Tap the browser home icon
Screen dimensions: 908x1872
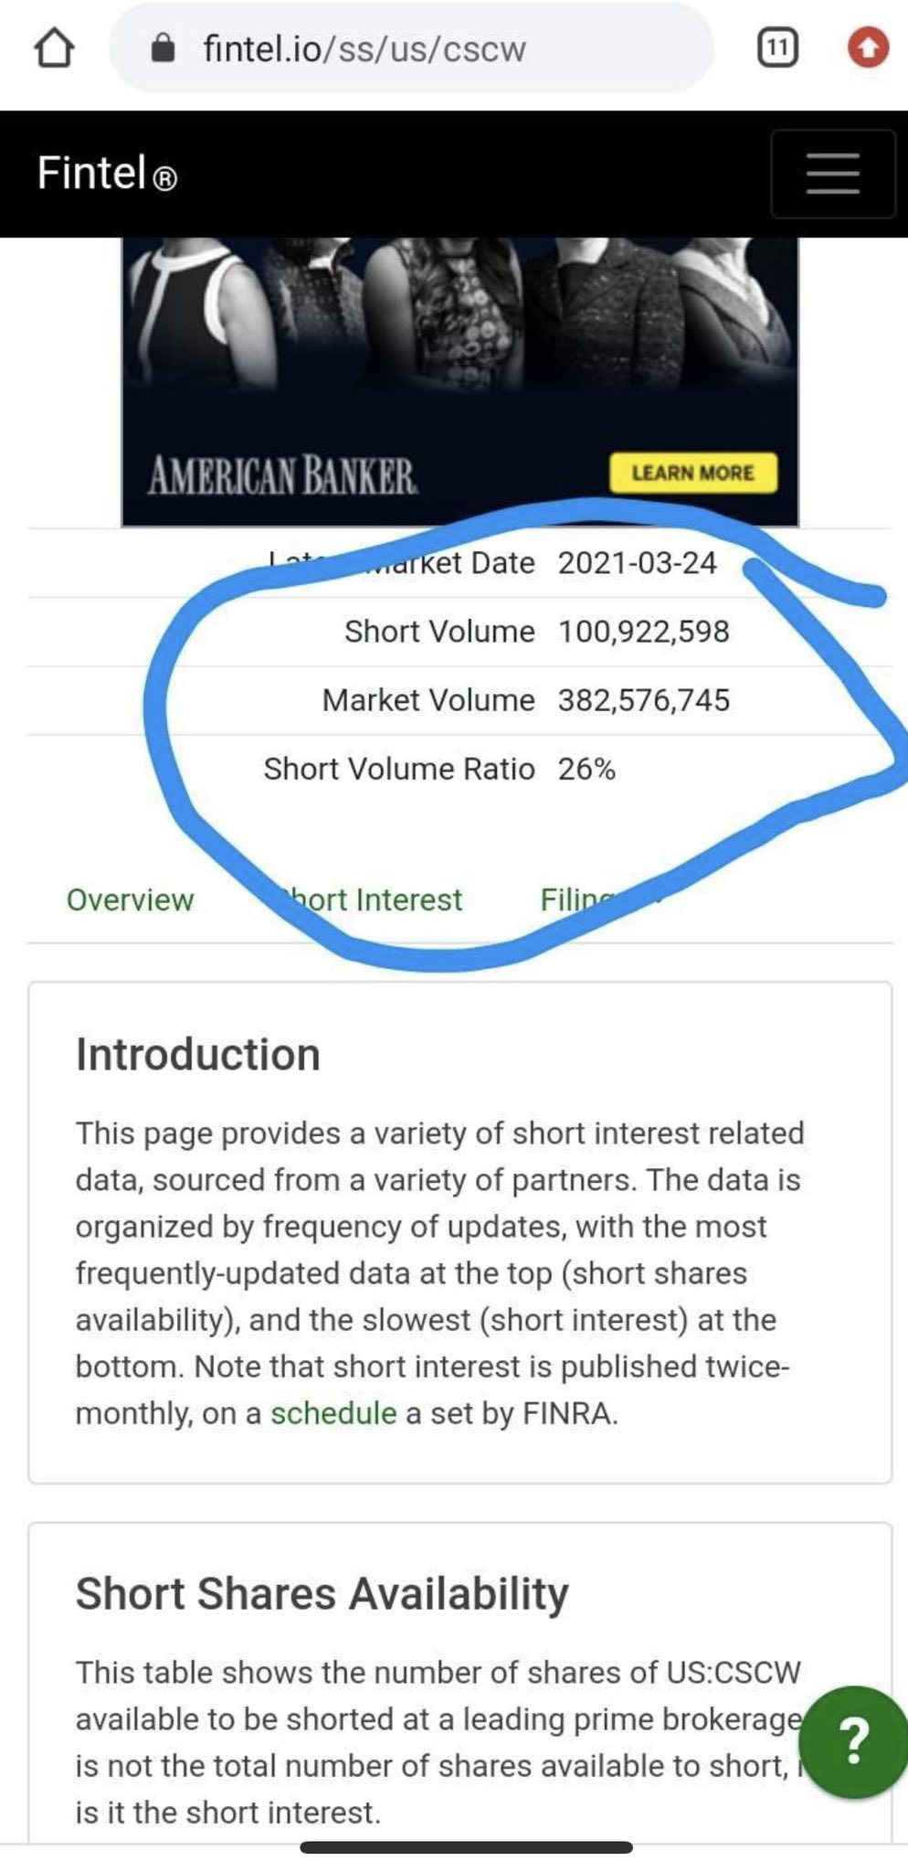click(x=54, y=48)
